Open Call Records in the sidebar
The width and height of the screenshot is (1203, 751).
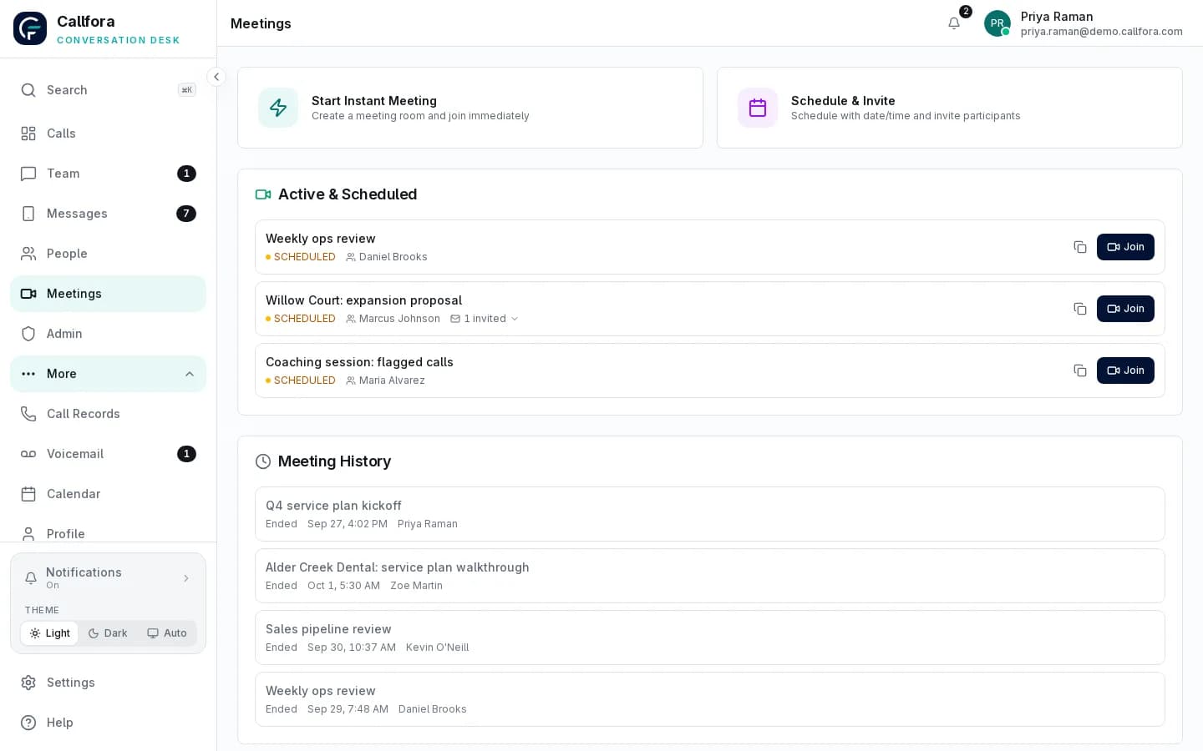coord(108,414)
